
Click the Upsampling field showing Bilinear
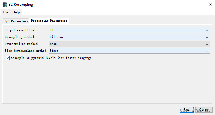point(129,37)
